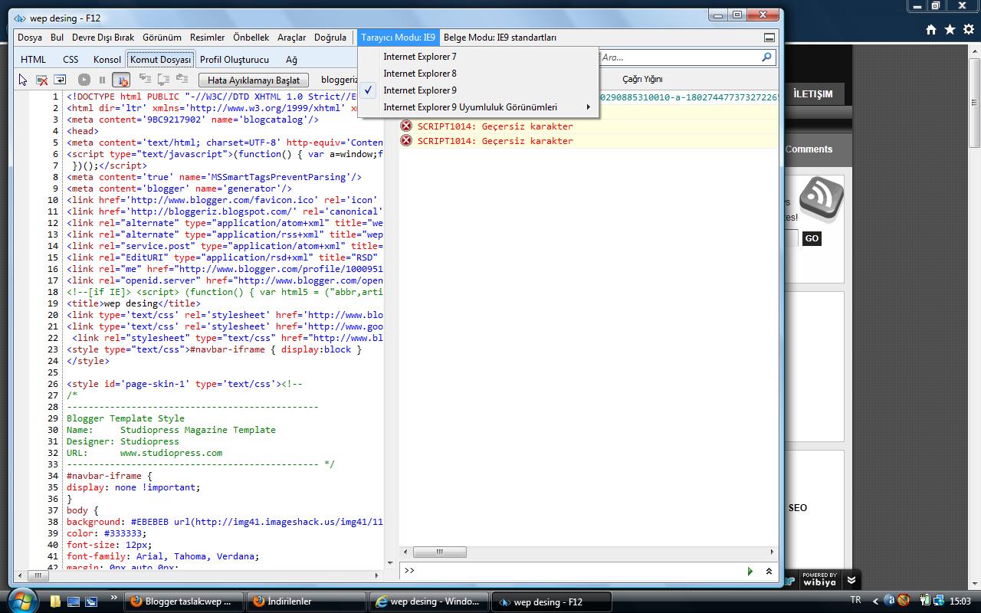
Task: Expand multiline console mode chevron
Action: tap(769, 571)
